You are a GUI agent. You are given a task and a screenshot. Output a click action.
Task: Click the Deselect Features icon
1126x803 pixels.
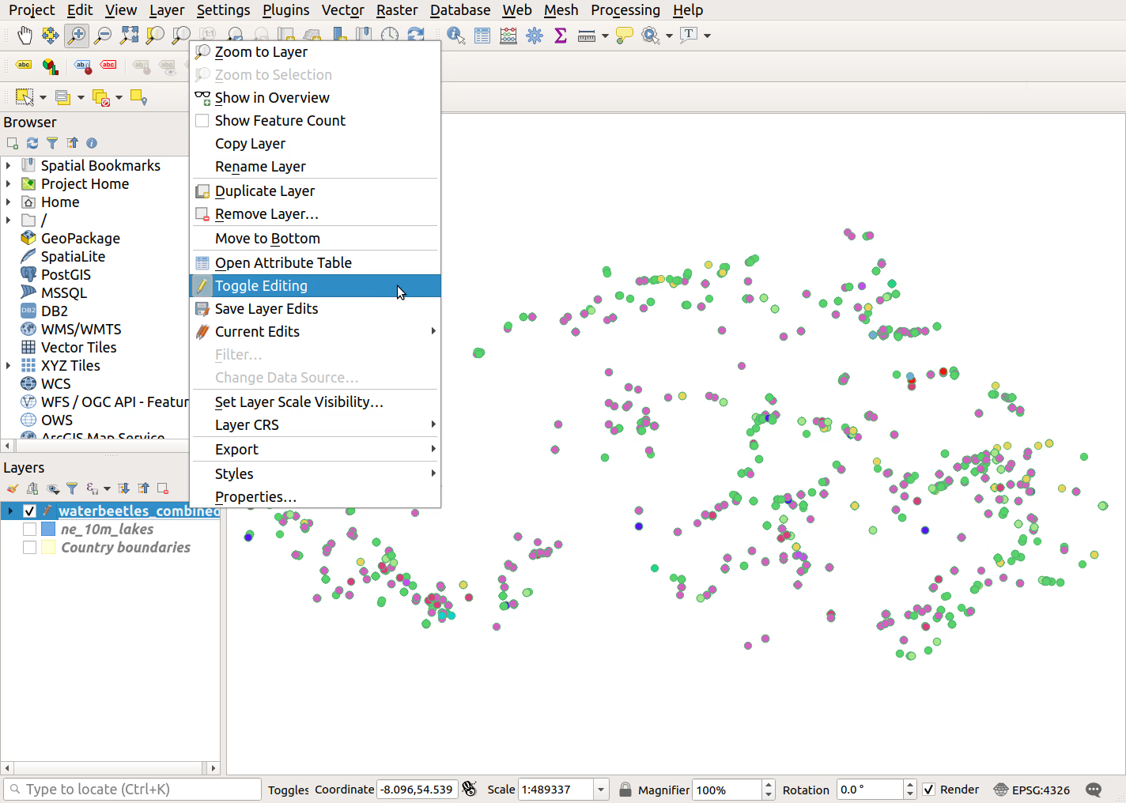tap(101, 97)
